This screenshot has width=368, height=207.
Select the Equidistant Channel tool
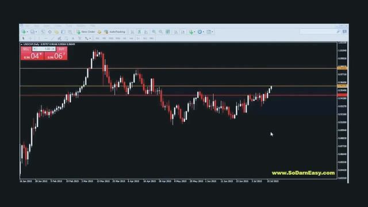59,39
